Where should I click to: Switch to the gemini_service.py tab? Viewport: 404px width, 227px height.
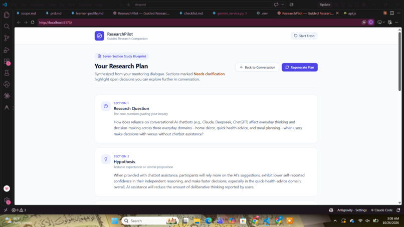(x=230, y=13)
